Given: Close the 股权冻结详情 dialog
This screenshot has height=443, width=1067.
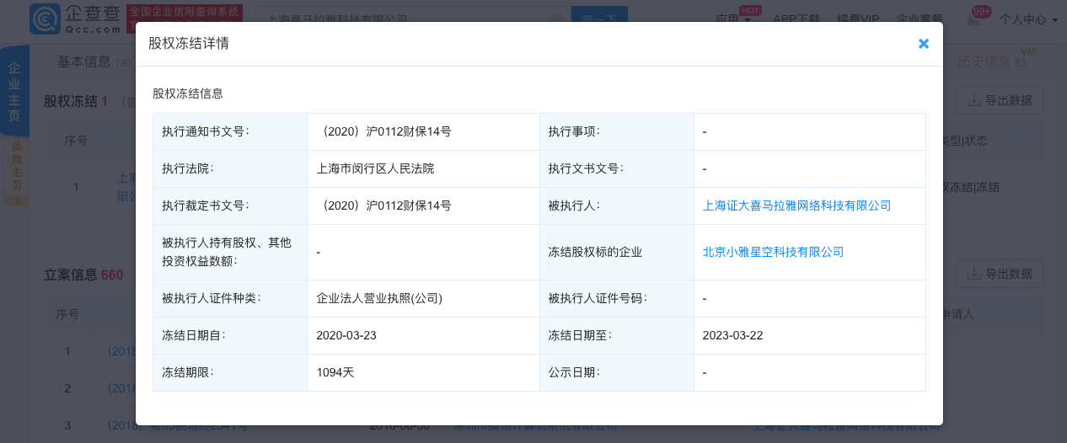Looking at the screenshot, I should tap(924, 44).
